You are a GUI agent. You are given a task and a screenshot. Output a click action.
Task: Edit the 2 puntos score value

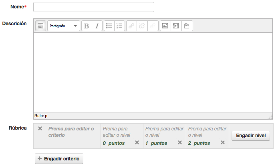pos(189,143)
